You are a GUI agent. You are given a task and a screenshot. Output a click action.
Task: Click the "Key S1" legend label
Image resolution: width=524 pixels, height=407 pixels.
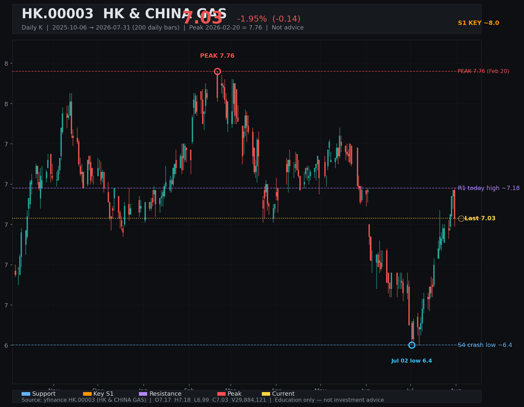coord(103,394)
